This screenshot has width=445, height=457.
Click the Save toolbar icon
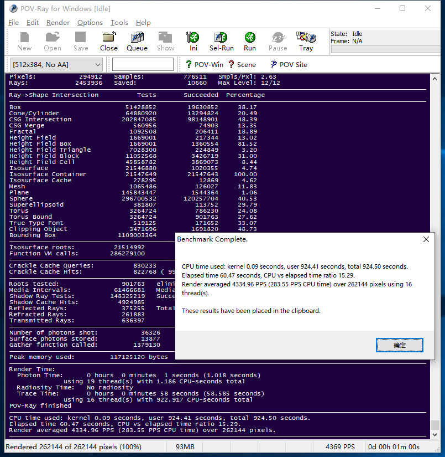coord(81,42)
